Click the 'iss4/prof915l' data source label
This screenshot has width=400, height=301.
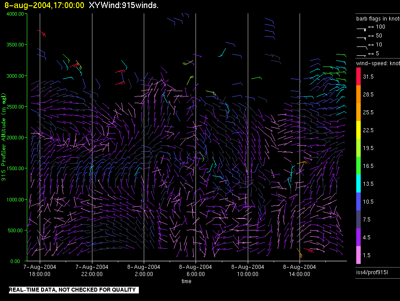click(x=372, y=272)
